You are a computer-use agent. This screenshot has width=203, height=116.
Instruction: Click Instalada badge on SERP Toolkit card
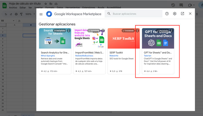[x=128, y=31]
